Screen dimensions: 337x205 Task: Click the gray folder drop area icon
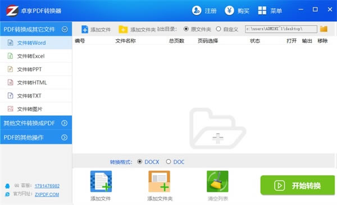(x=217, y=128)
